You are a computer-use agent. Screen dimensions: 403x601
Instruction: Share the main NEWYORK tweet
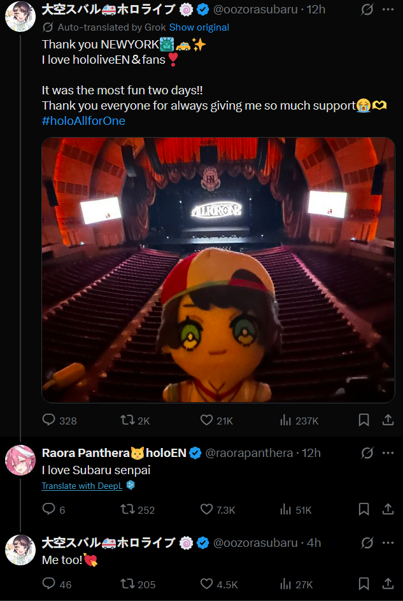388,420
